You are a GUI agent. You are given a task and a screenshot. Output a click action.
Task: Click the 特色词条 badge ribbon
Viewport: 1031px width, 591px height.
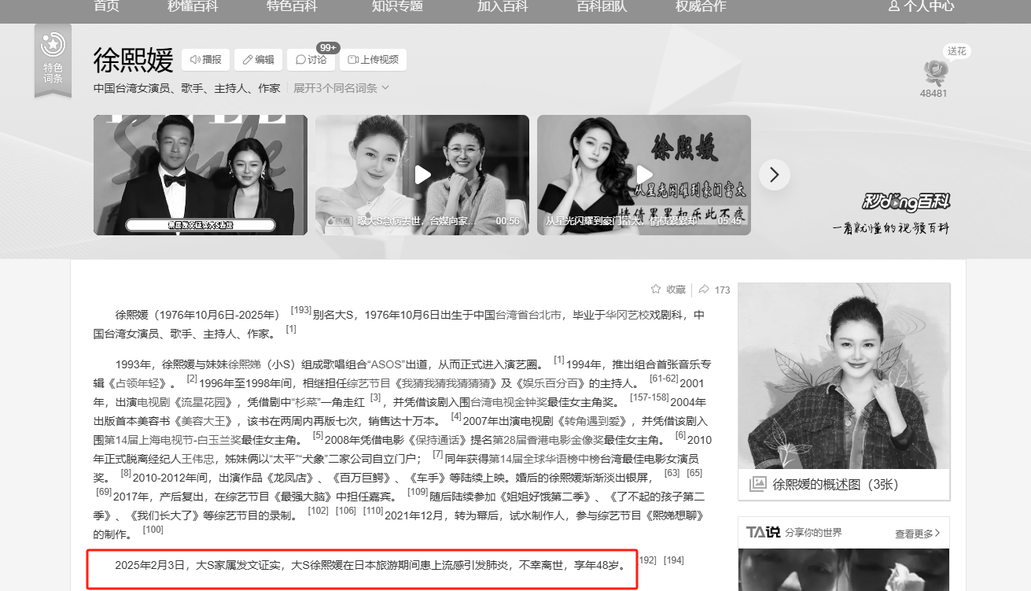tap(53, 61)
